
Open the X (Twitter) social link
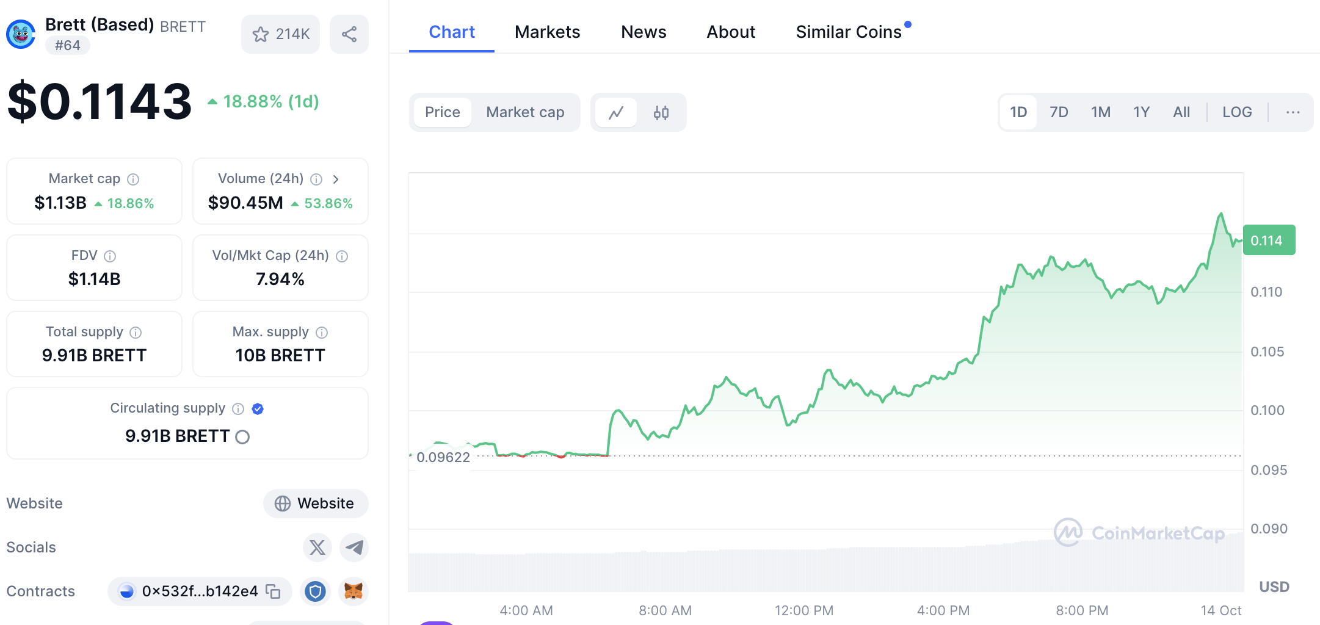click(x=317, y=547)
